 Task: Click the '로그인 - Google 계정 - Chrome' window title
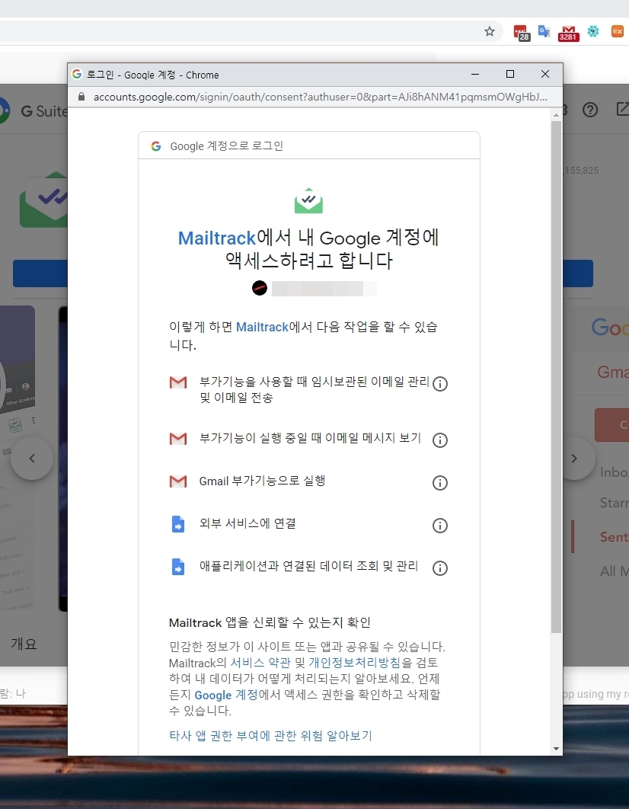click(152, 75)
